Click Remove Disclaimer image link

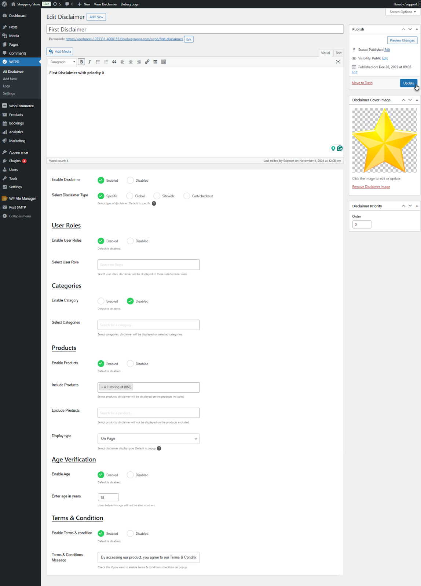coord(371,187)
